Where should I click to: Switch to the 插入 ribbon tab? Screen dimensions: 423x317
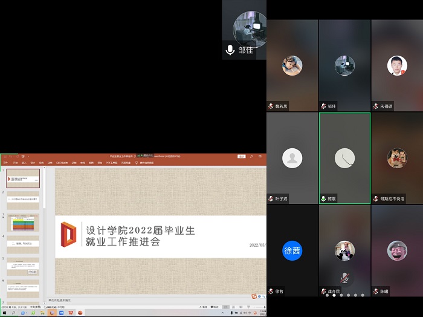click(24, 163)
